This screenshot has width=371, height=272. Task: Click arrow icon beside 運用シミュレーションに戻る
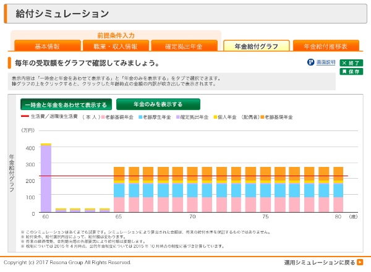point(359,262)
